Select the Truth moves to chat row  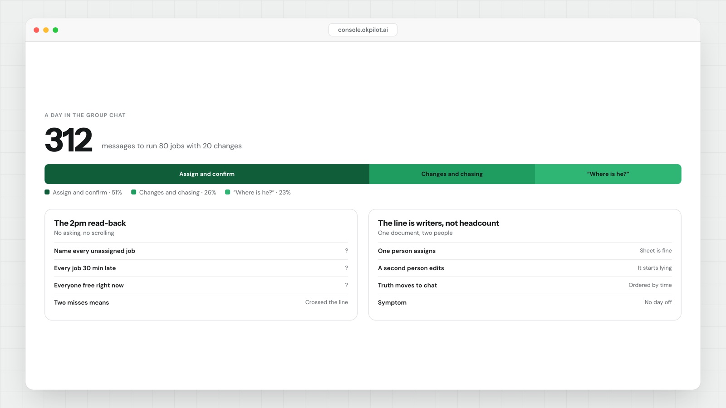(x=525, y=285)
